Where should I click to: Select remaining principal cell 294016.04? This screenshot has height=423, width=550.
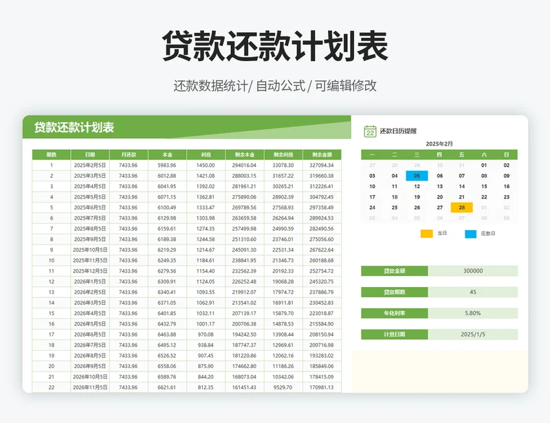click(x=245, y=165)
